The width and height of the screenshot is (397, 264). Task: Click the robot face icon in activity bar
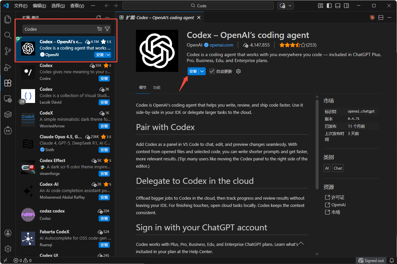(x=8, y=130)
